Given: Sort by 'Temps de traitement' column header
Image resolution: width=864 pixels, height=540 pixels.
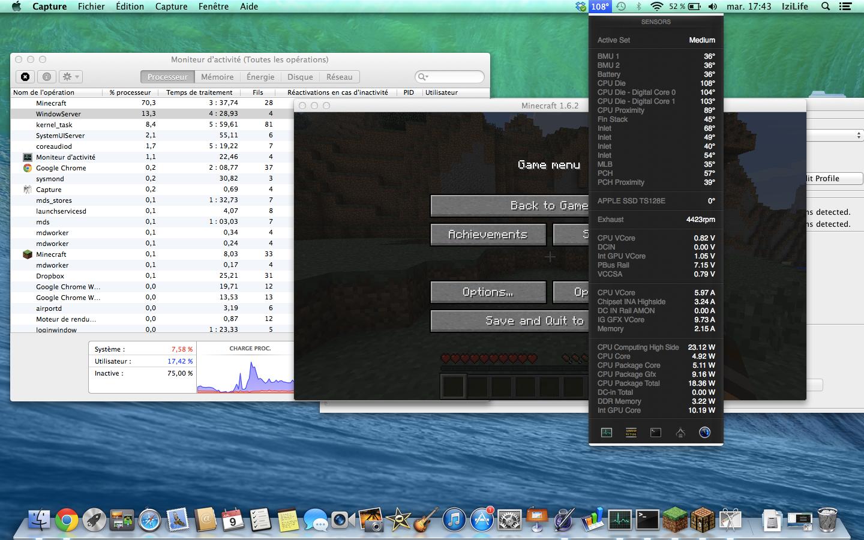Looking at the screenshot, I should (x=199, y=92).
